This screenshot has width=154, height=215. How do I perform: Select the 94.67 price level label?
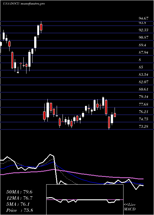(144, 18)
